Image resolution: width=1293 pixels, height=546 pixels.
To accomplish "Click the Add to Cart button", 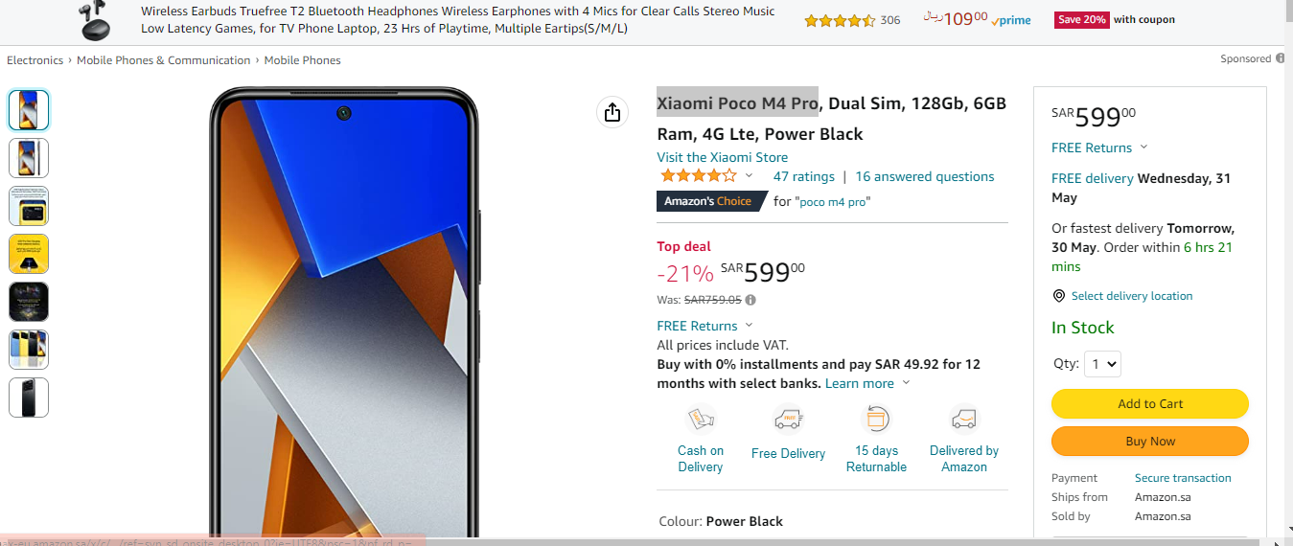I will (x=1150, y=403).
